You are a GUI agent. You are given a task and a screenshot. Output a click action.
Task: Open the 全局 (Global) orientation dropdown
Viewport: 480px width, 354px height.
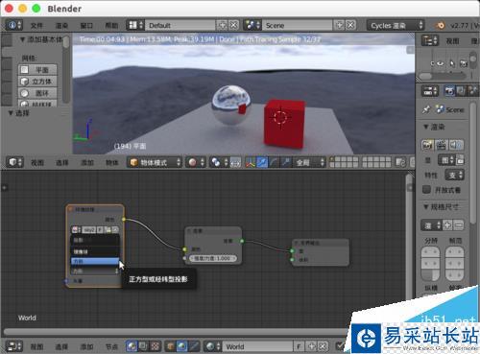(x=309, y=162)
